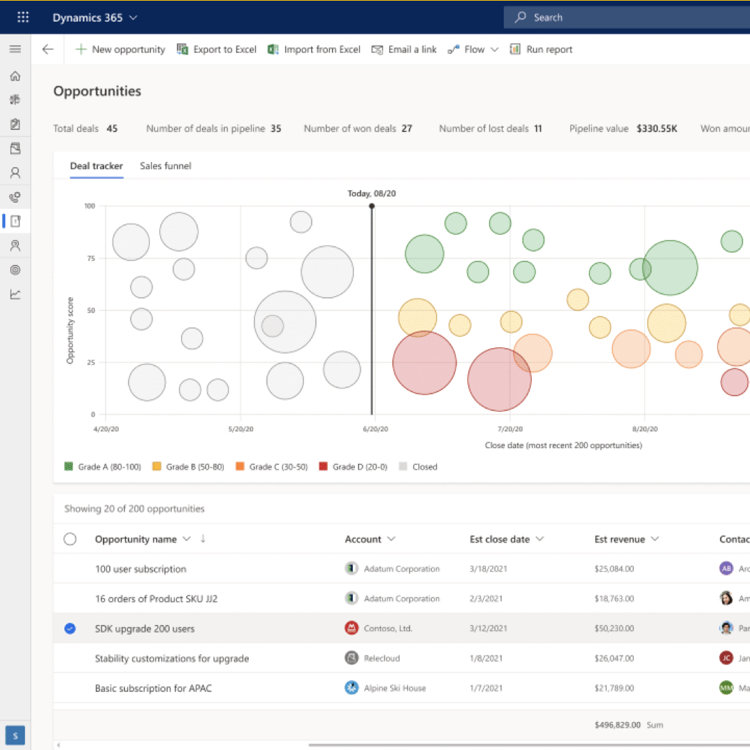Expand the Flow dropdown chevron

(495, 49)
